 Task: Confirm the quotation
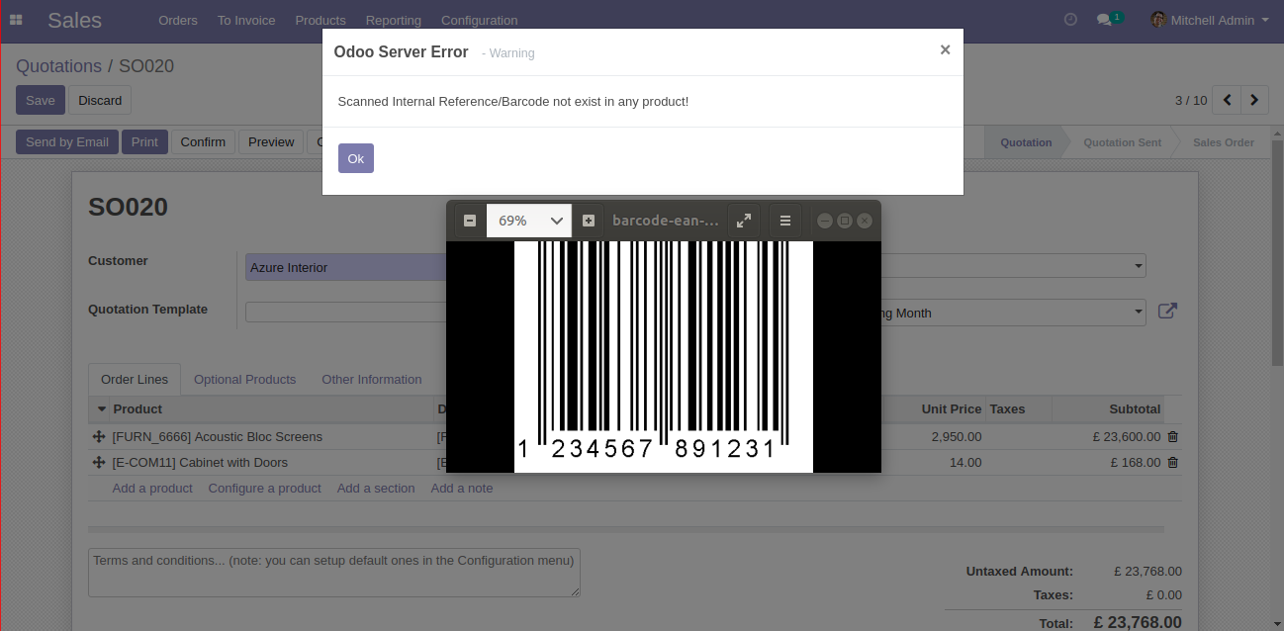(203, 141)
